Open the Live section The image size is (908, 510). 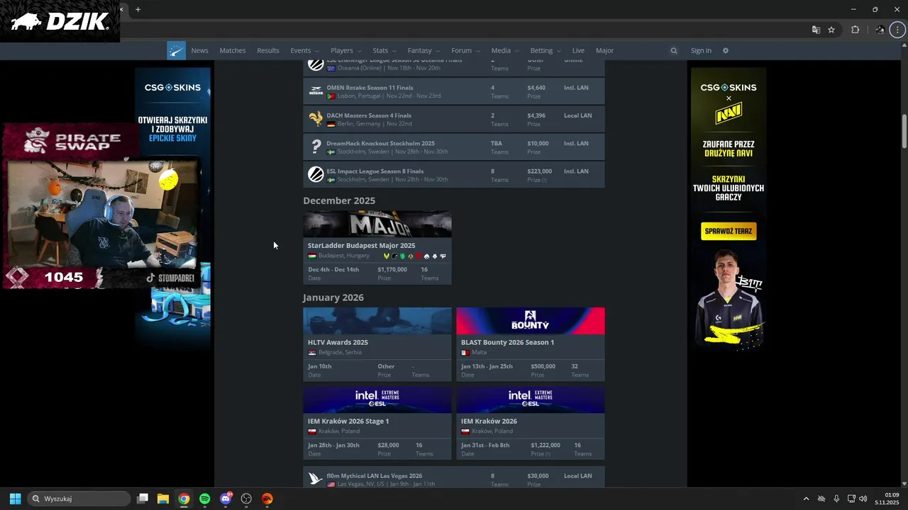[579, 50]
